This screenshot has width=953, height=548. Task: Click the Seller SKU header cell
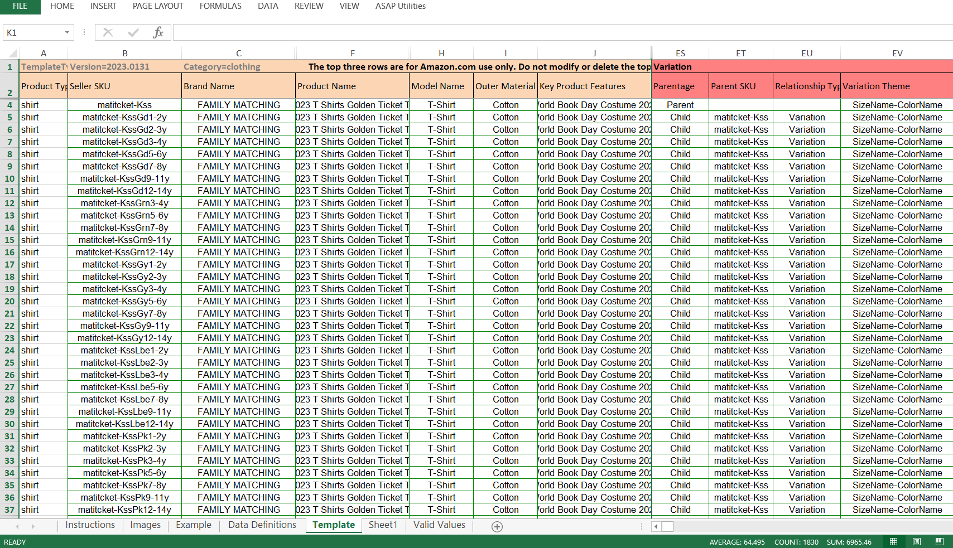point(125,86)
